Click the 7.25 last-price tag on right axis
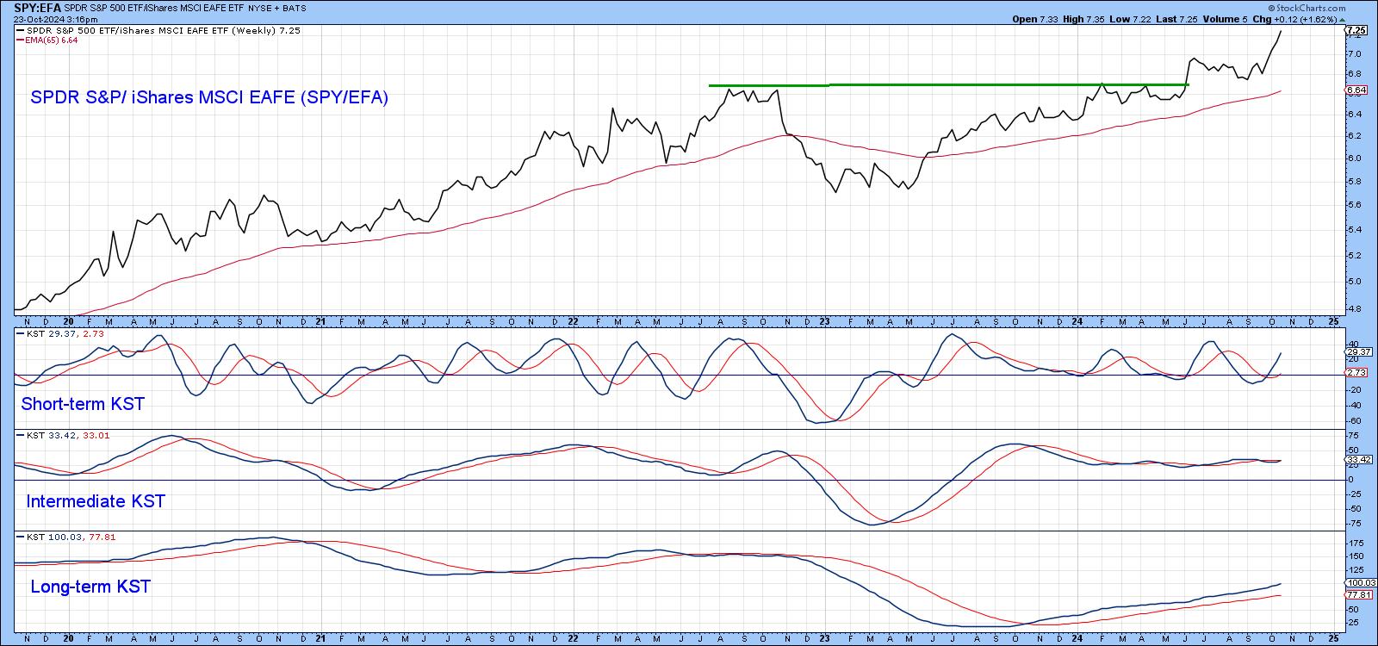 coord(1356,29)
